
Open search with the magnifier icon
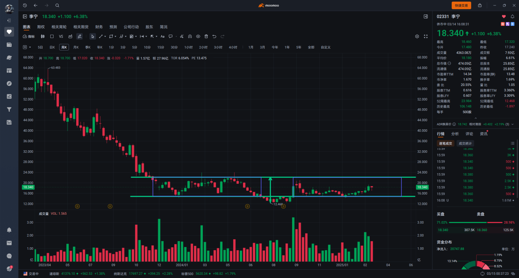pos(57,5)
